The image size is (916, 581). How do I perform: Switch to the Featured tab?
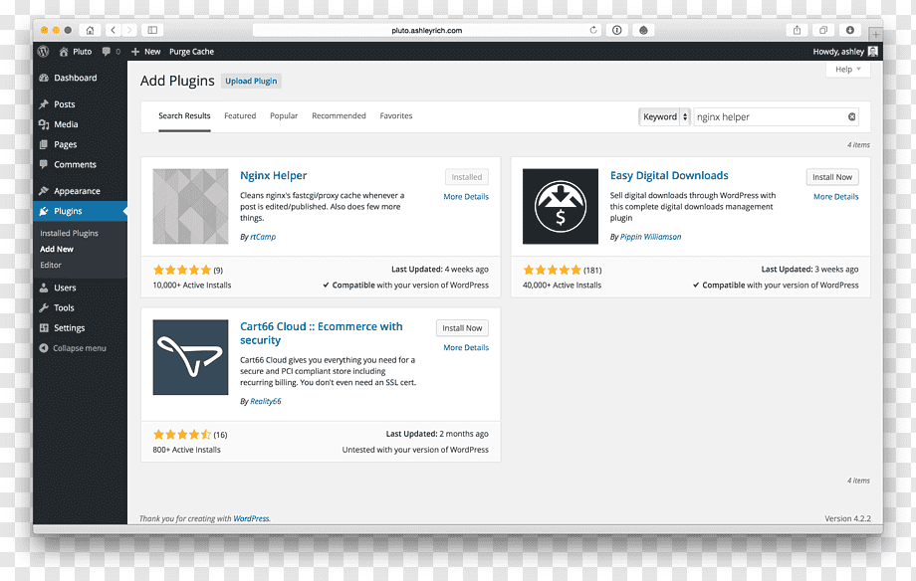tap(240, 115)
